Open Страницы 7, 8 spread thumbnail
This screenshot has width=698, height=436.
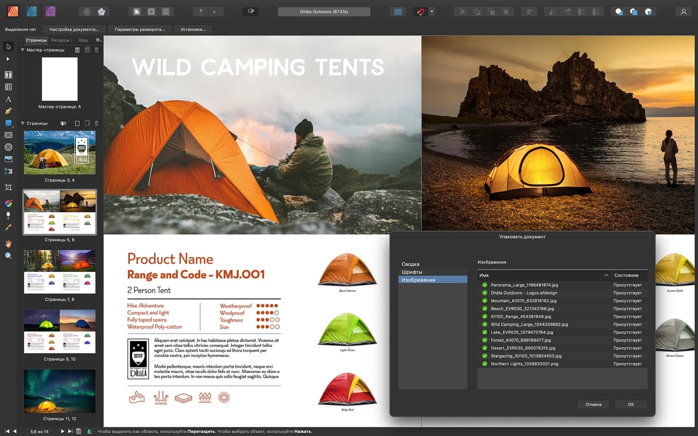tap(60, 272)
